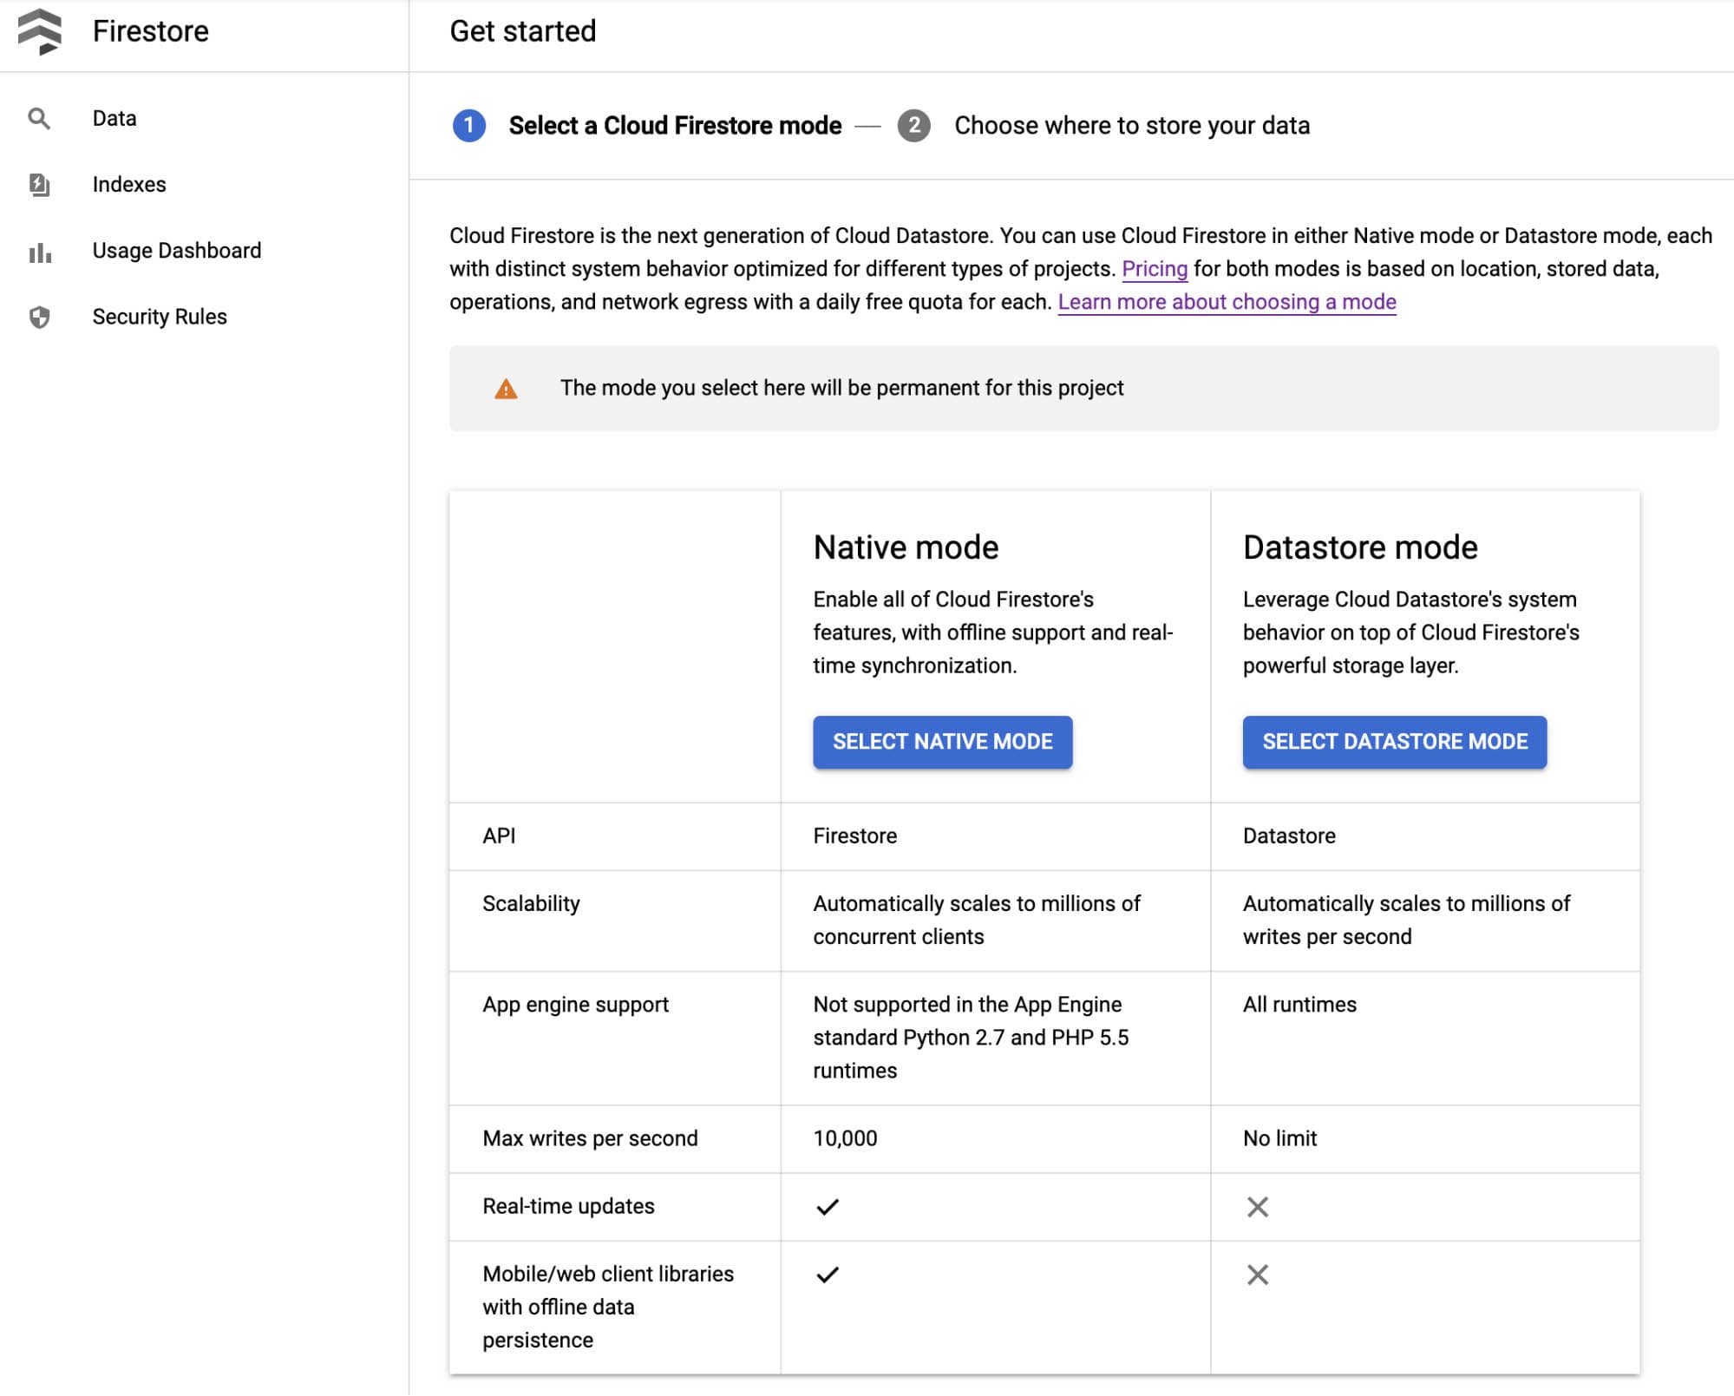Viewport: 1734px width, 1396px height.
Task: Click Select Native Mode button
Action: pyautogui.click(x=942, y=742)
